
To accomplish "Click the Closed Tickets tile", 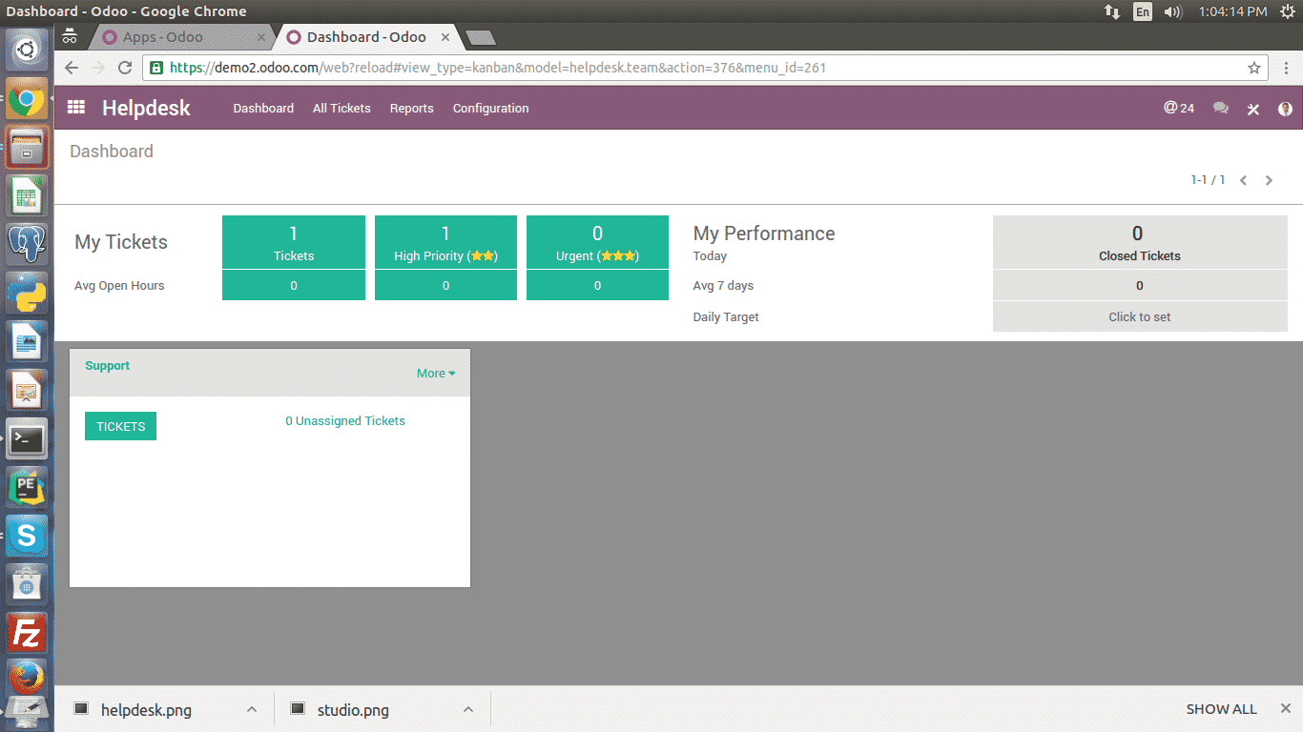I will (1140, 242).
